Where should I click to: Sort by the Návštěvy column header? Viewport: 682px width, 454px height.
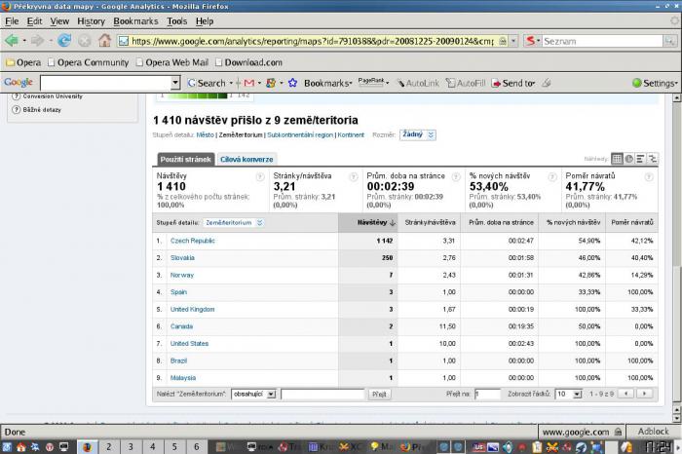(368, 223)
